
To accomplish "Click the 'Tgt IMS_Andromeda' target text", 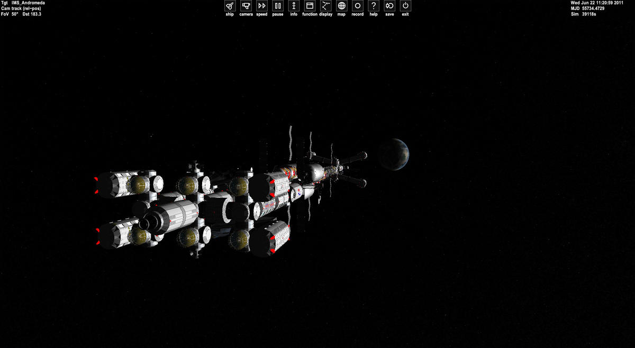I will (x=23, y=3).
